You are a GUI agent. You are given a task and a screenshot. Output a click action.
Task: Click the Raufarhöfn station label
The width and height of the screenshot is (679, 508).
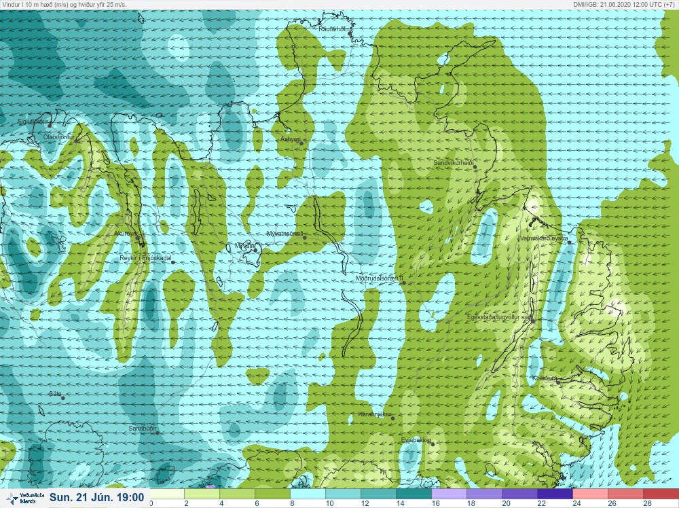pos(334,29)
